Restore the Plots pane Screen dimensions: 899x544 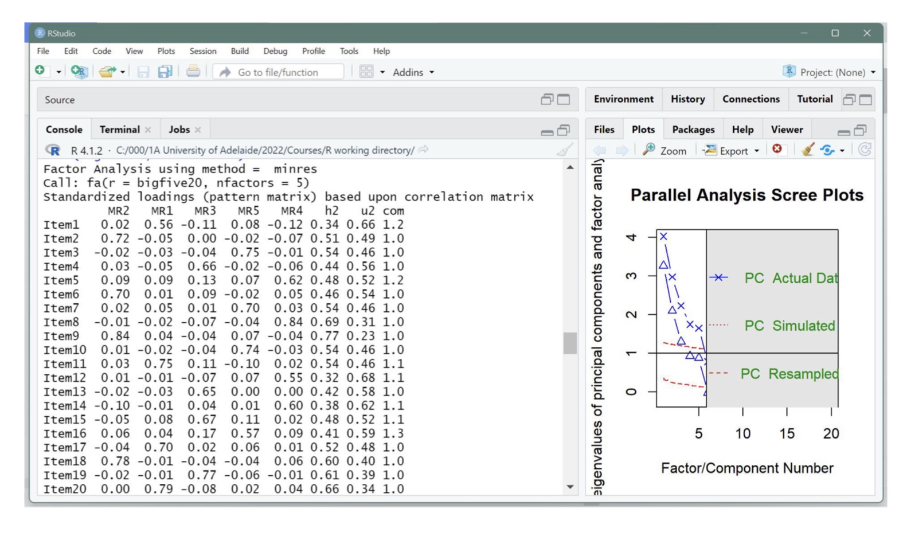click(861, 130)
